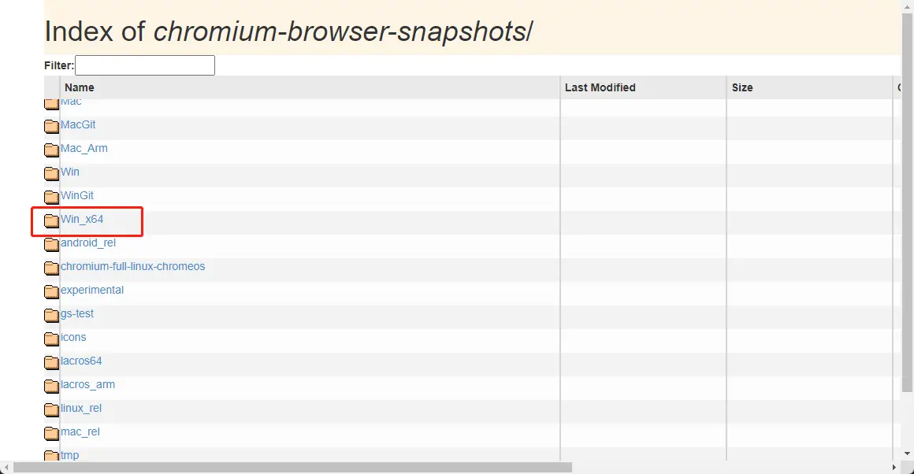Click the Size column header
The height and width of the screenshot is (474, 914).
coord(741,87)
